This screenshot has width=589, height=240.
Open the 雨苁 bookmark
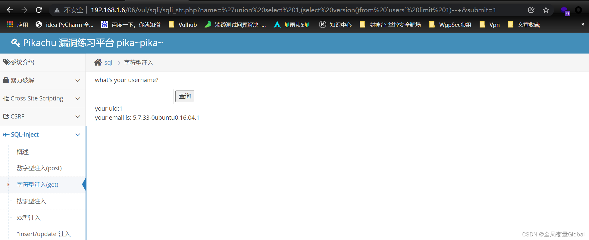pos(292,25)
